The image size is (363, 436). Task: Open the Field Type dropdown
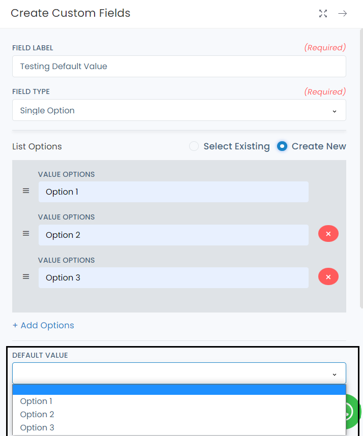(179, 110)
